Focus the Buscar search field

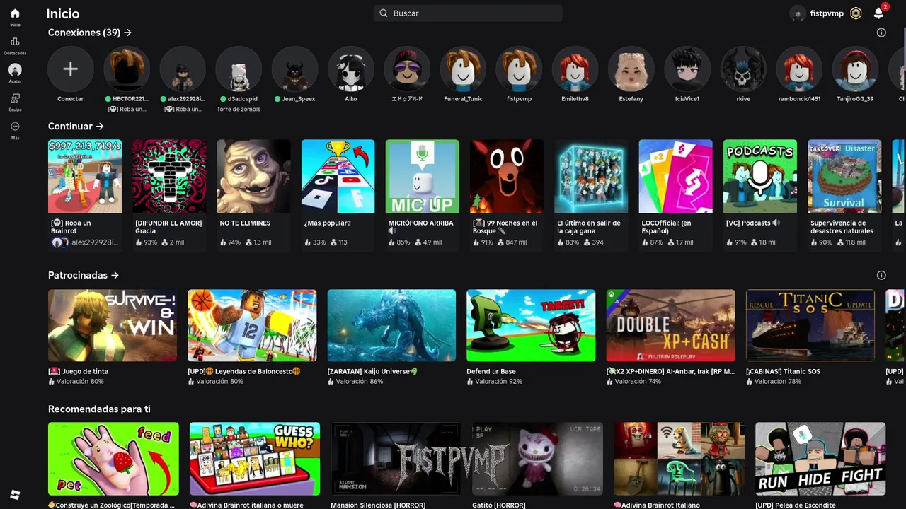(x=468, y=13)
